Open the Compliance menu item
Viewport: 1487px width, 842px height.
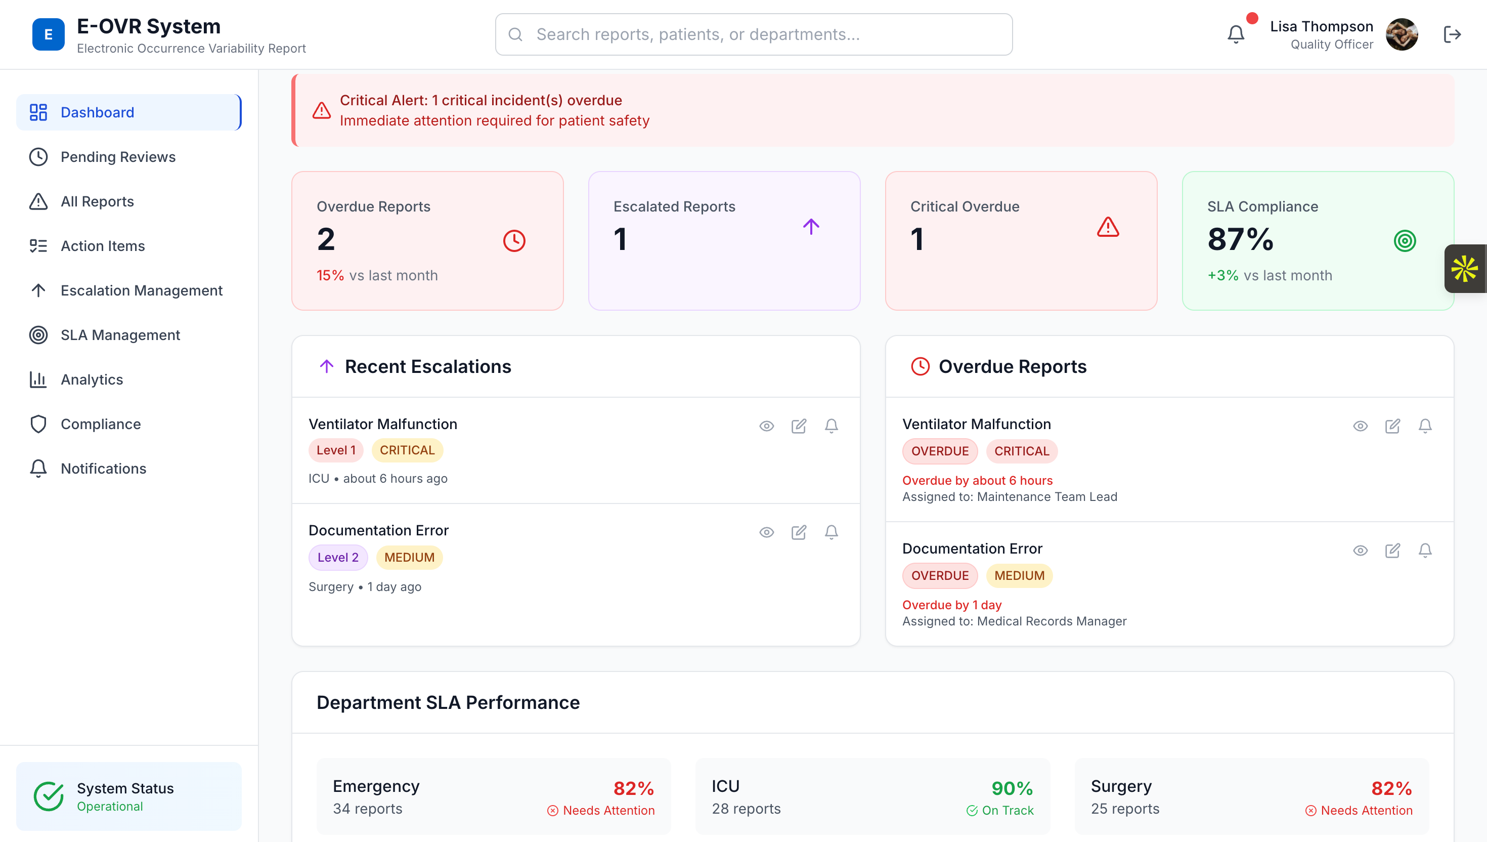coord(101,424)
